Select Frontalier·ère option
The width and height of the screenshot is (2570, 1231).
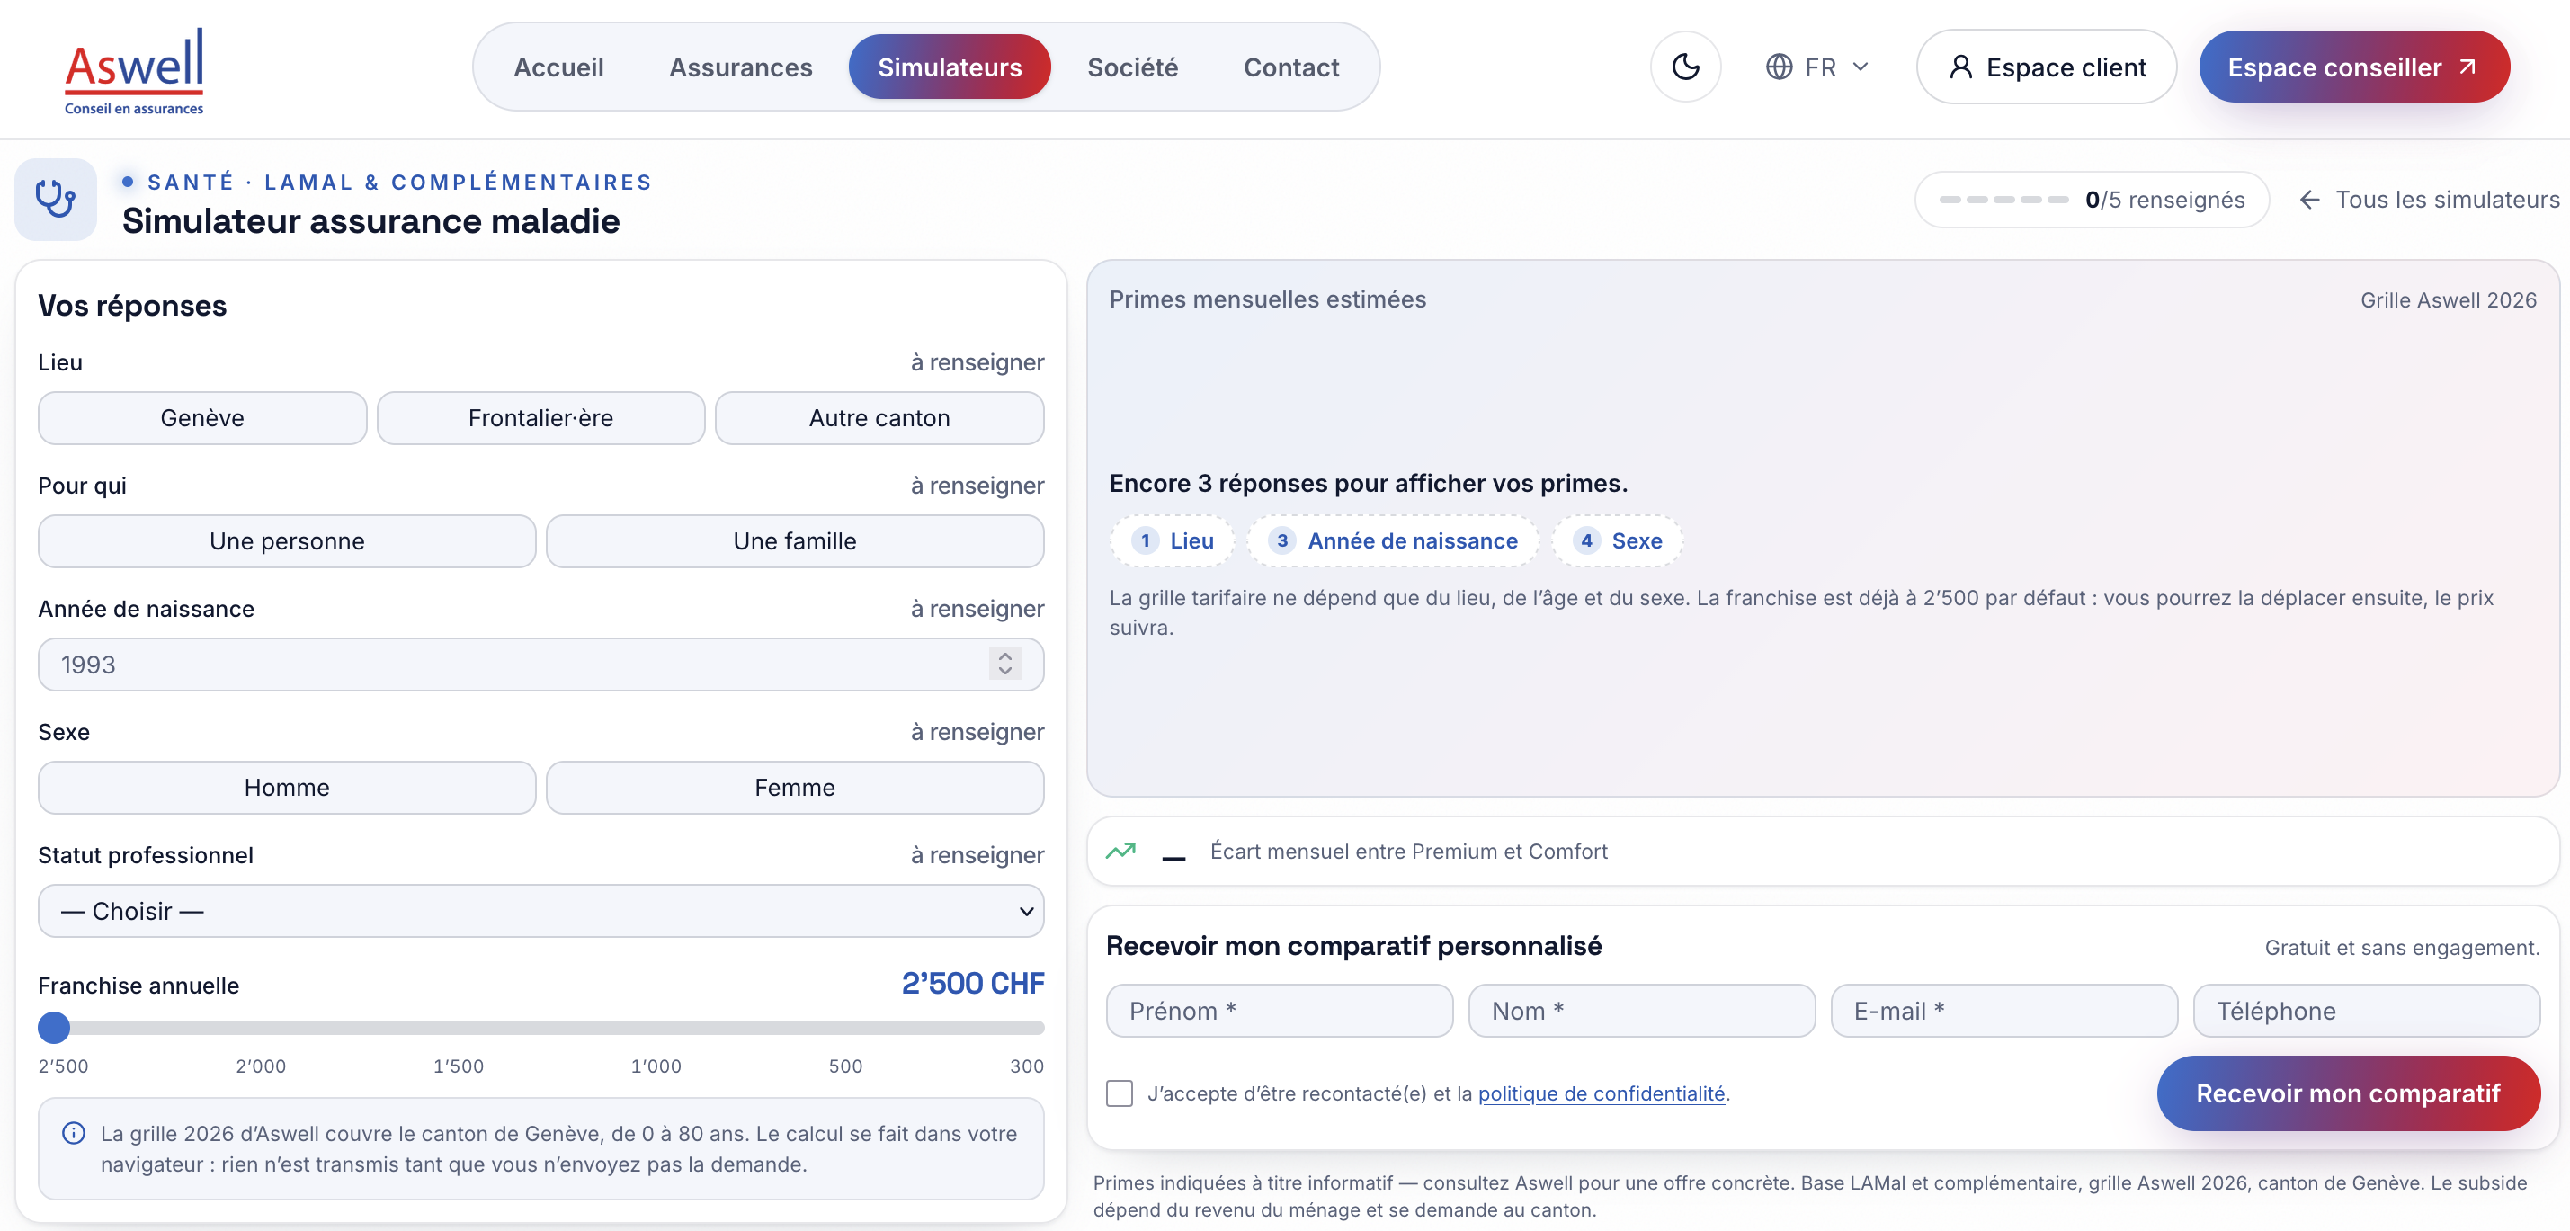(x=540, y=418)
